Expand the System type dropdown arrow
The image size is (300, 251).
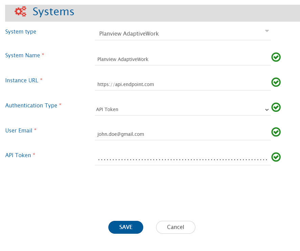(x=266, y=31)
